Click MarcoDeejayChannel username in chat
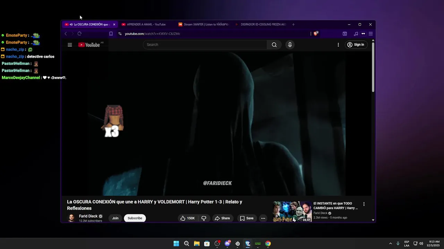The height and width of the screenshot is (249, 444). [21, 78]
